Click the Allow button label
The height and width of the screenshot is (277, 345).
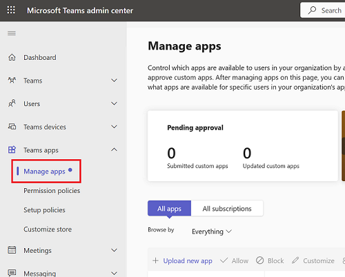pos(240,260)
